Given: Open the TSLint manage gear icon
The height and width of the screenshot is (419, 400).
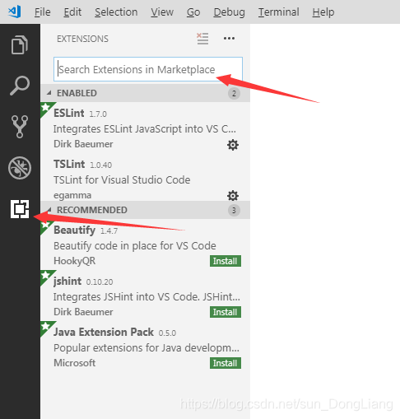Looking at the screenshot, I should (233, 196).
